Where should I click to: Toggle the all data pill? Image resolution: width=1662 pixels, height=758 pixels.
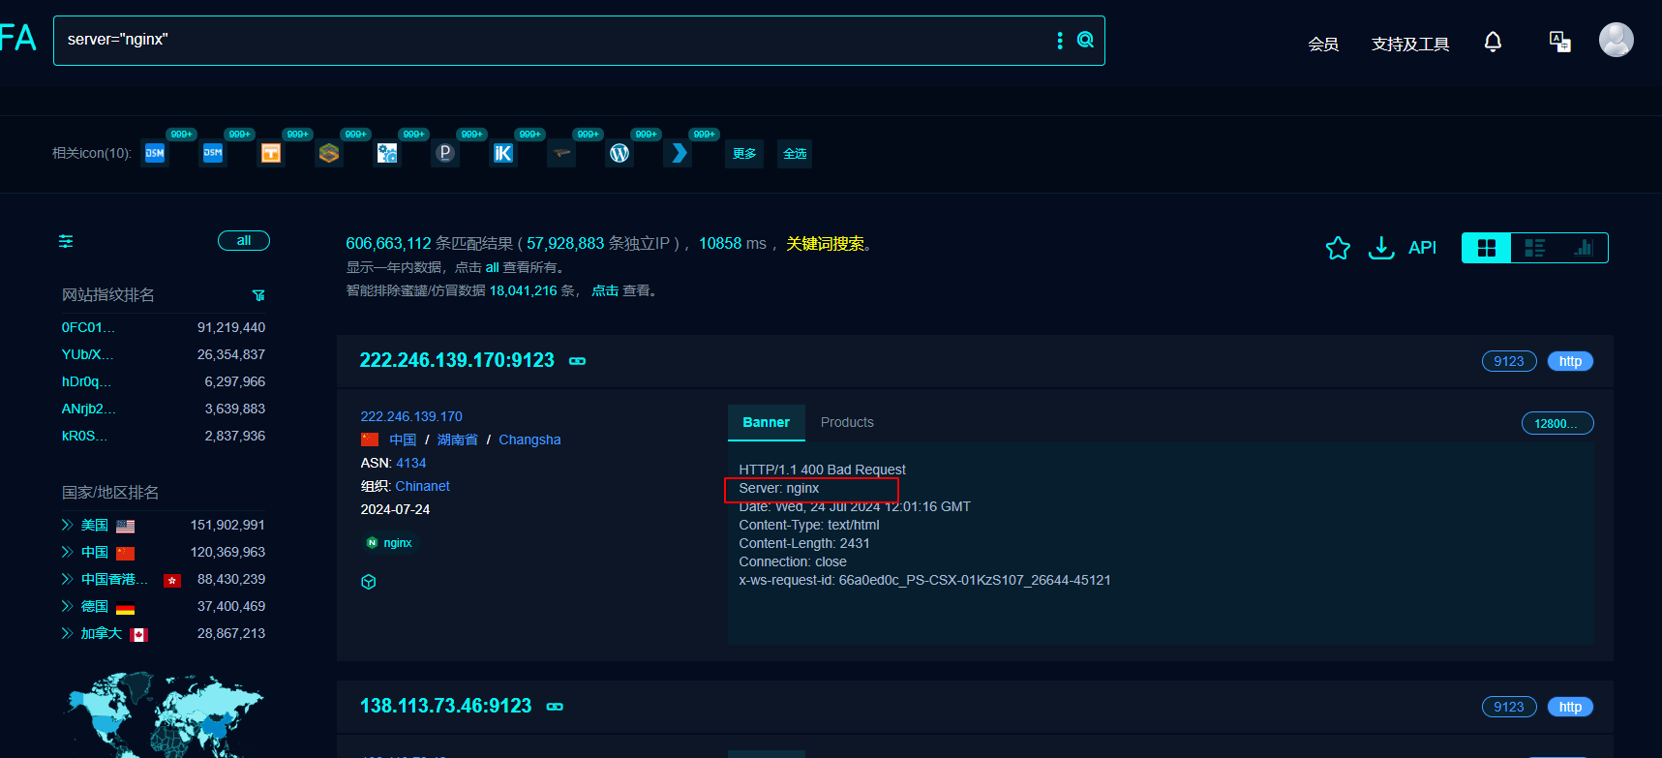[244, 241]
